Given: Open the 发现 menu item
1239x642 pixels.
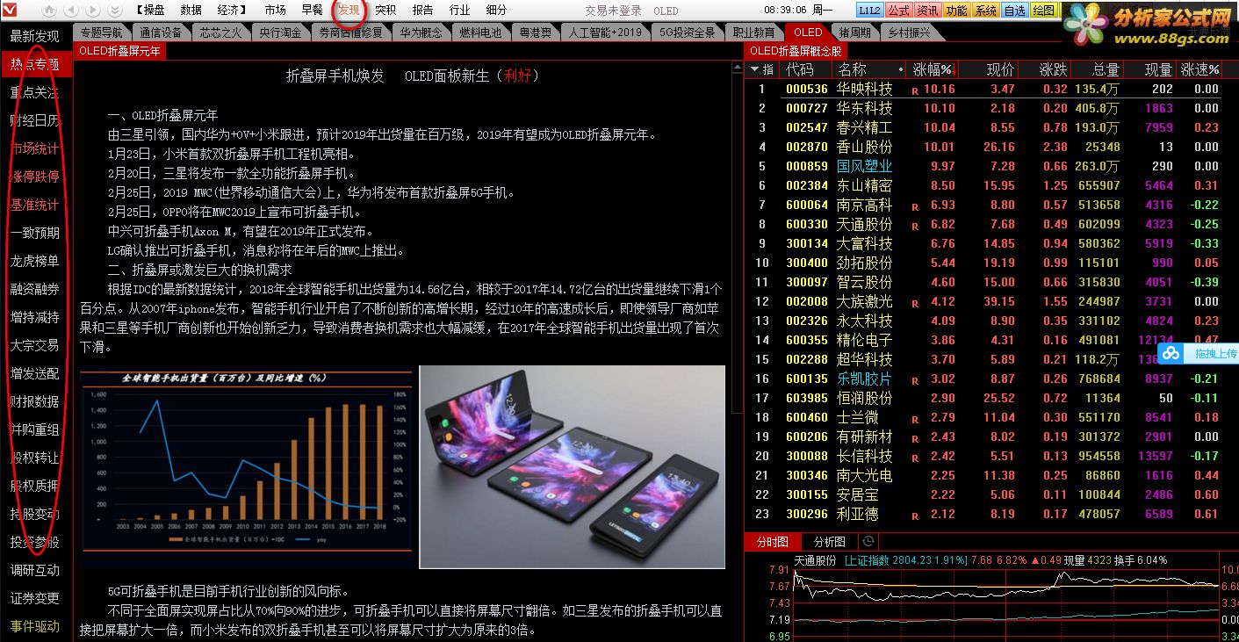Looking at the screenshot, I should [x=349, y=11].
